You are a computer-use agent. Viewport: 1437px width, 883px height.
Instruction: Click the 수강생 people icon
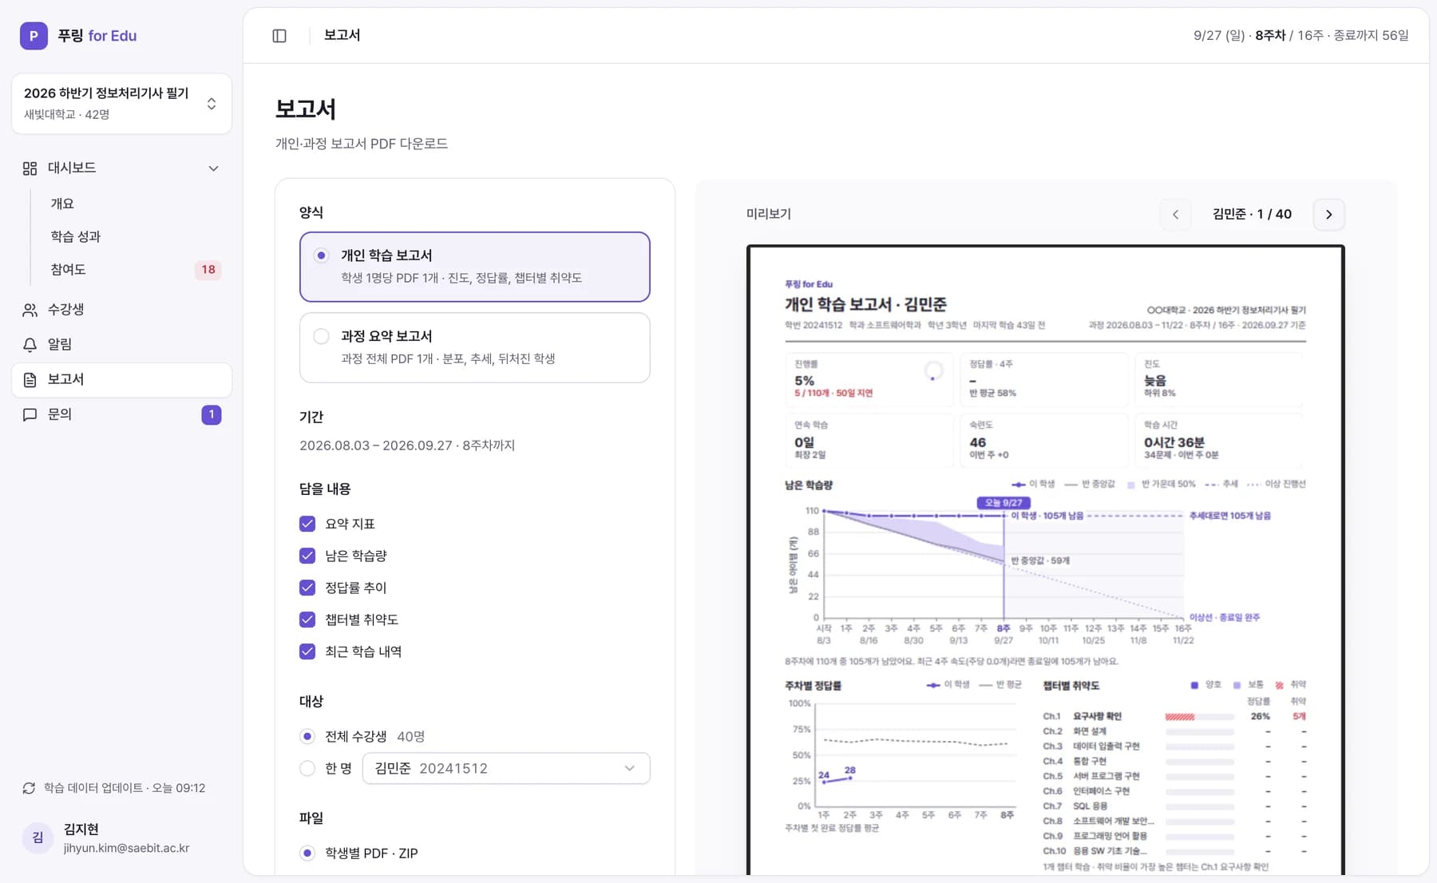pyautogui.click(x=30, y=310)
